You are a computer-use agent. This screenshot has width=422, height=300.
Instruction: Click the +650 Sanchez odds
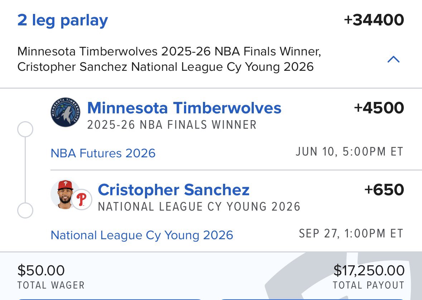(384, 190)
